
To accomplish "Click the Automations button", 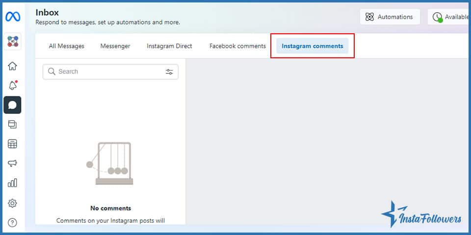I will click(x=390, y=17).
